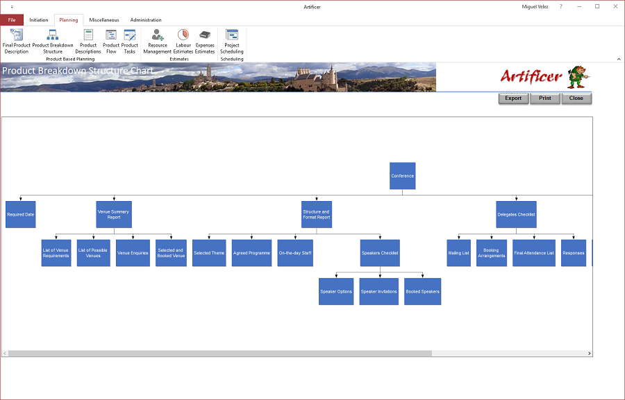Open Expenses Estimates
Image resolution: width=625 pixels, height=400 pixels.
click(x=205, y=42)
